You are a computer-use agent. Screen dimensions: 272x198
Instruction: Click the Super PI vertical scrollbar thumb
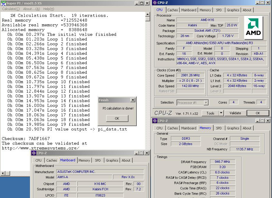click(x=147, y=19)
